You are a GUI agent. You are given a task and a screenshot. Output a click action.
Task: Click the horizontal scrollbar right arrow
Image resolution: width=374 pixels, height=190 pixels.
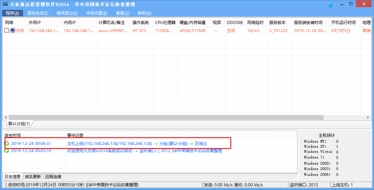pyautogui.click(x=368, y=118)
